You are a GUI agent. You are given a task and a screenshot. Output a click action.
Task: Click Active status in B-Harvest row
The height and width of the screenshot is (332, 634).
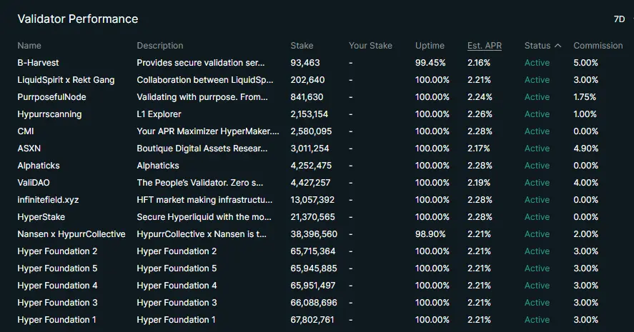point(537,63)
